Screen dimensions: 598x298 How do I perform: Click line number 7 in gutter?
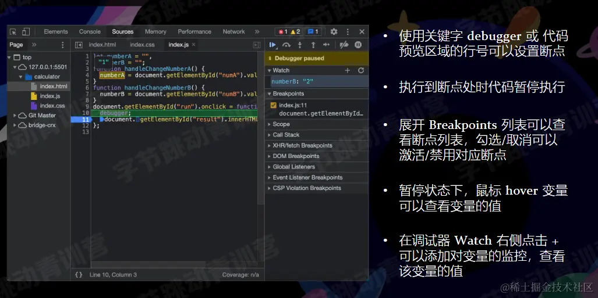click(x=87, y=94)
